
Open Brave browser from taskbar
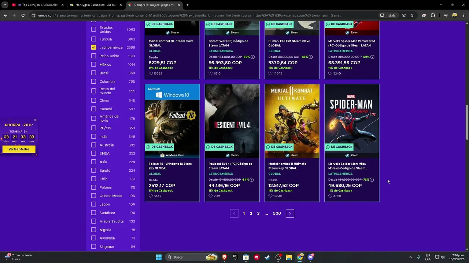(x=224, y=257)
